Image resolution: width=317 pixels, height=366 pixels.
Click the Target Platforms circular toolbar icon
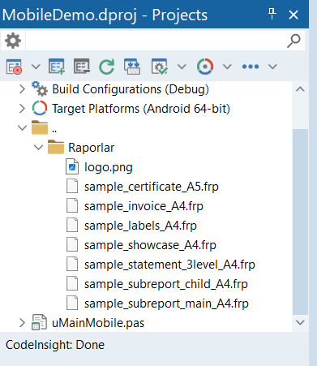tap(205, 67)
